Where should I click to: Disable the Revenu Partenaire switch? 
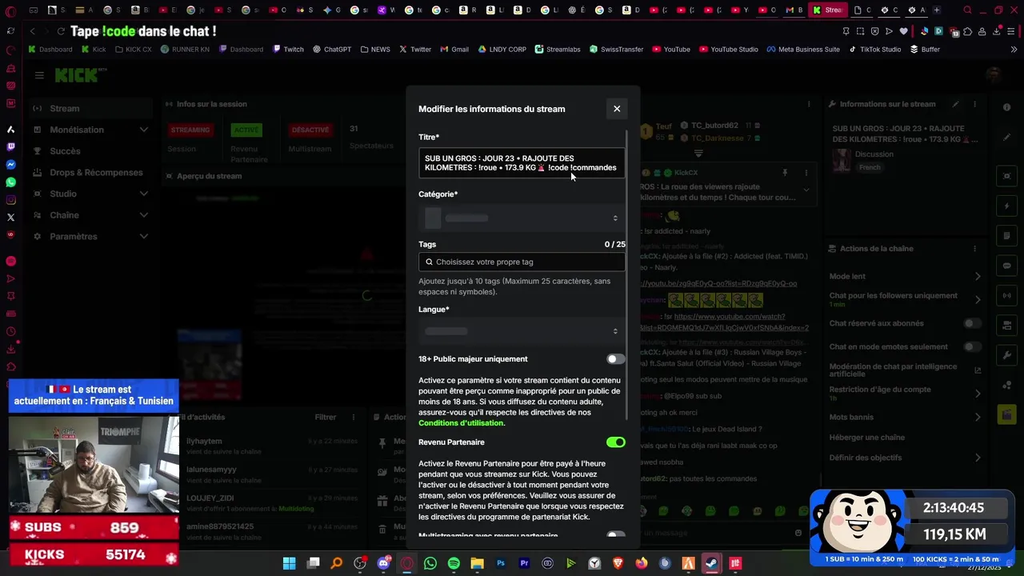tap(615, 442)
